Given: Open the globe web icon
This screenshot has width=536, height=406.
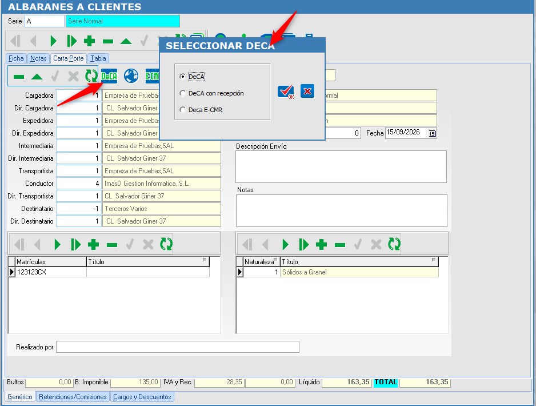Looking at the screenshot, I should click(131, 76).
